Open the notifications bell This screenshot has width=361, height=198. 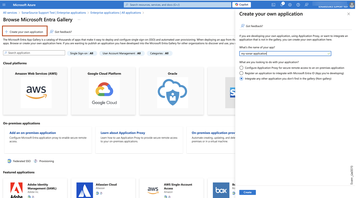click(281, 5)
